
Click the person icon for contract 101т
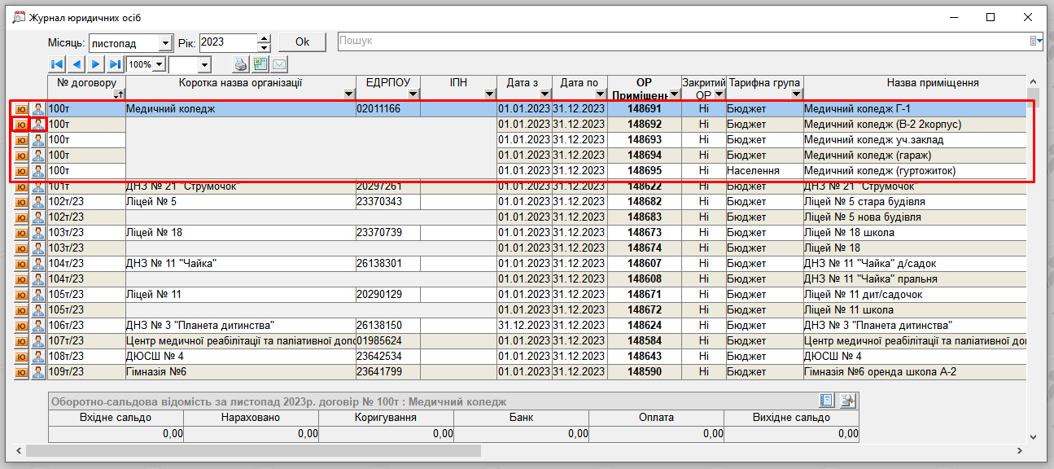[38, 186]
